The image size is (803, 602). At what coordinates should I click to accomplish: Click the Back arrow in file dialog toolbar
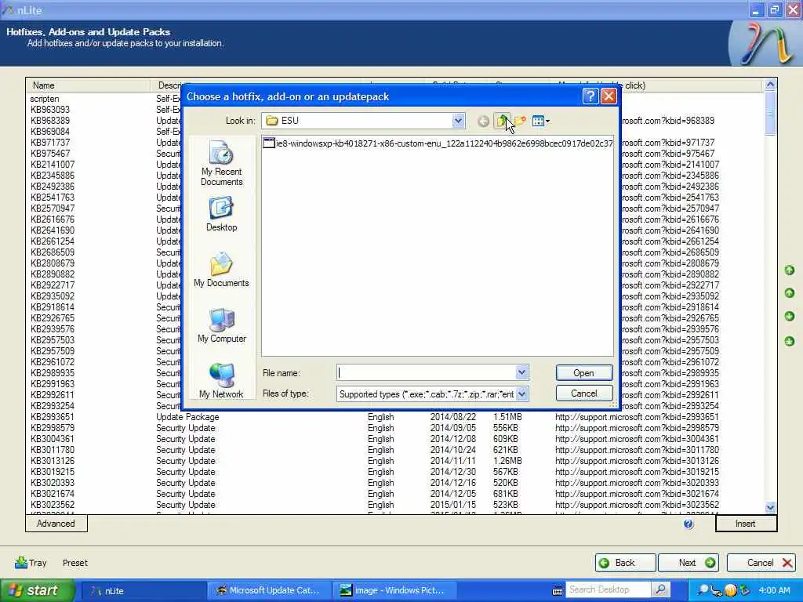pos(483,121)
